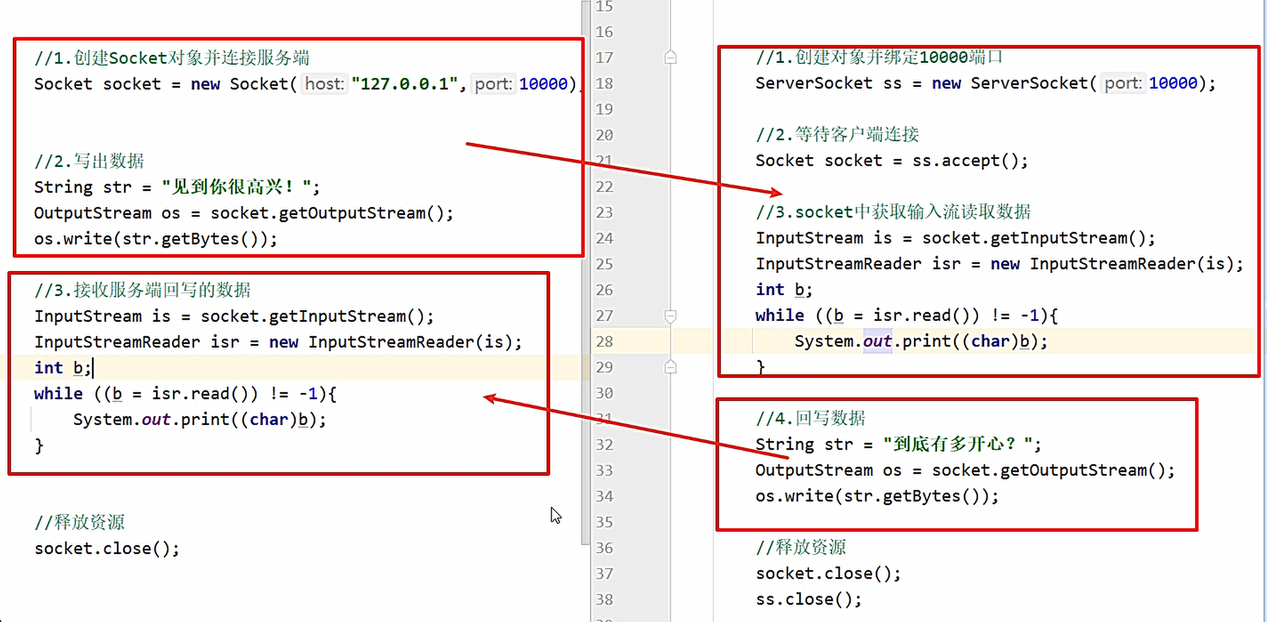1267x622 pixels.
Task: Click the while loop at line 27 in the right pane
Action: (x=907, y=316)
